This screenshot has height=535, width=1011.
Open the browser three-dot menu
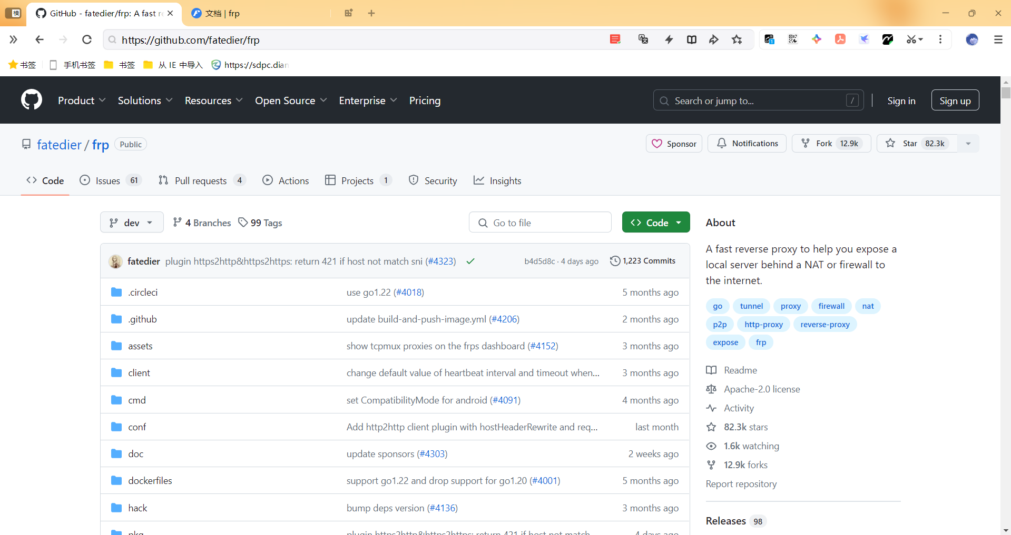click(940, 39)
